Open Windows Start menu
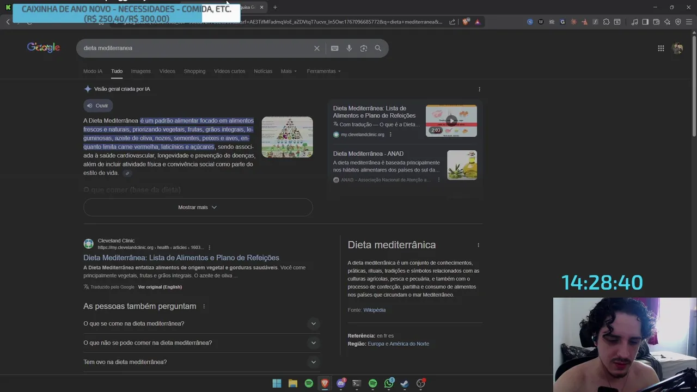 (x=277, y=383)
